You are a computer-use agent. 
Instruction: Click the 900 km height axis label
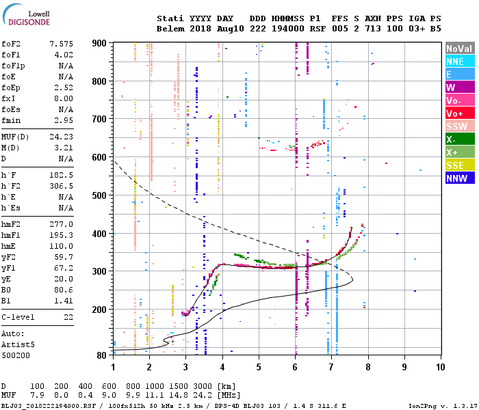99,43
